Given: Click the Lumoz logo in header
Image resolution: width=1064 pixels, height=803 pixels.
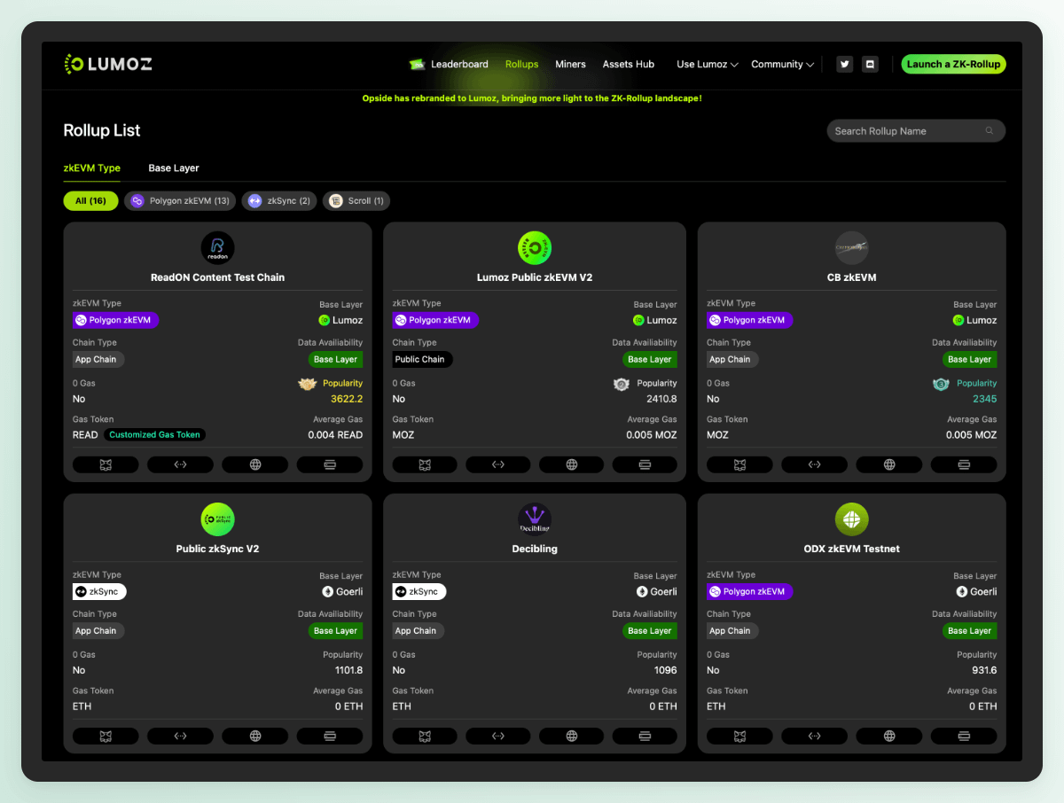Looking at the screenshot, I should [108, 64].
